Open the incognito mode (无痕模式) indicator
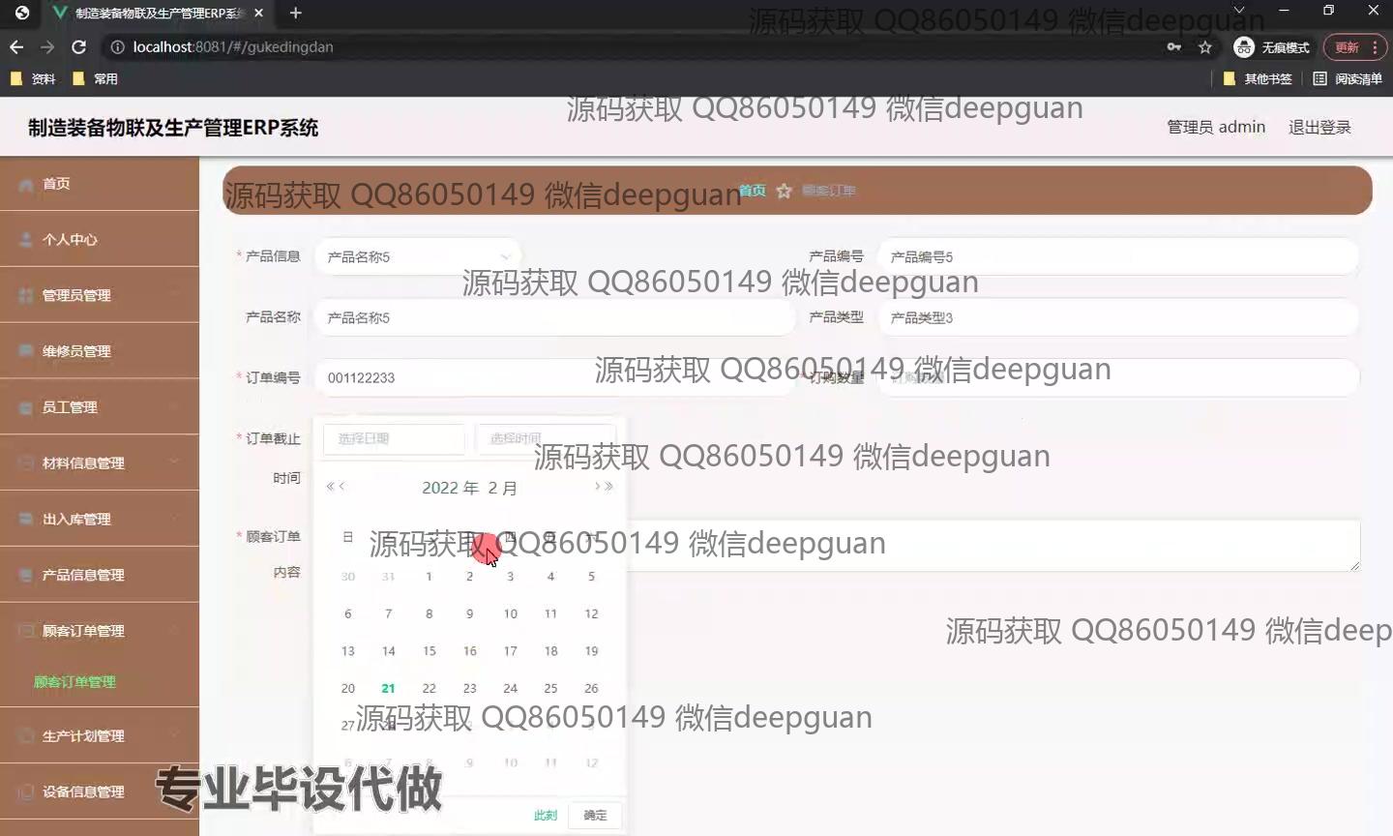 click(x=1271, y=46)
